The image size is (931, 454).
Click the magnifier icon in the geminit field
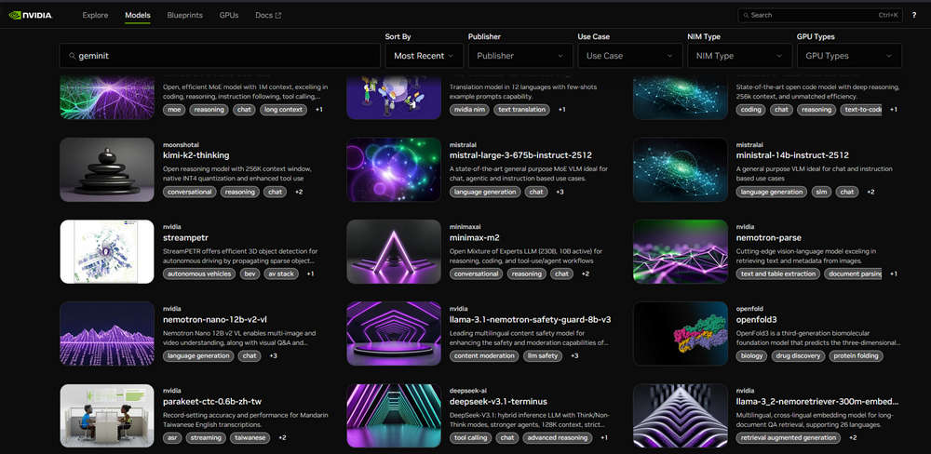point(73,56)
